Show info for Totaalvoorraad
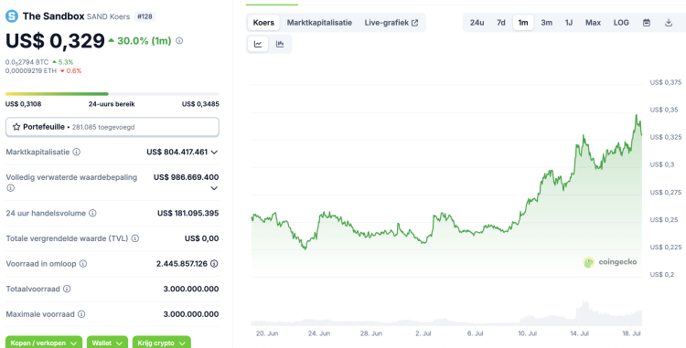 pyautogui.click(x=67, y=289)
